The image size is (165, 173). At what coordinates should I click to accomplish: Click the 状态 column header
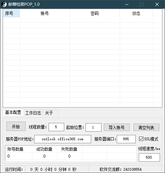point(136,13)
